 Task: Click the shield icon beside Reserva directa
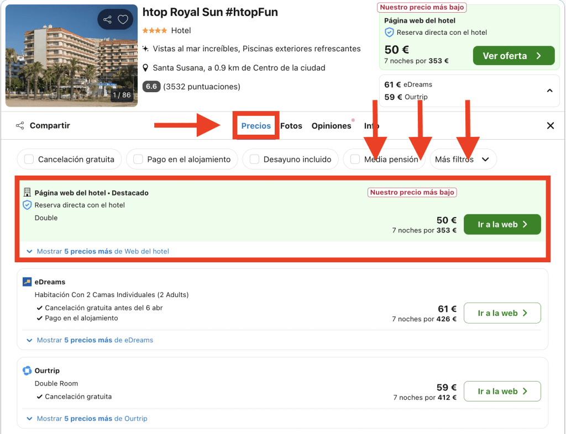[x=27, y=205]
